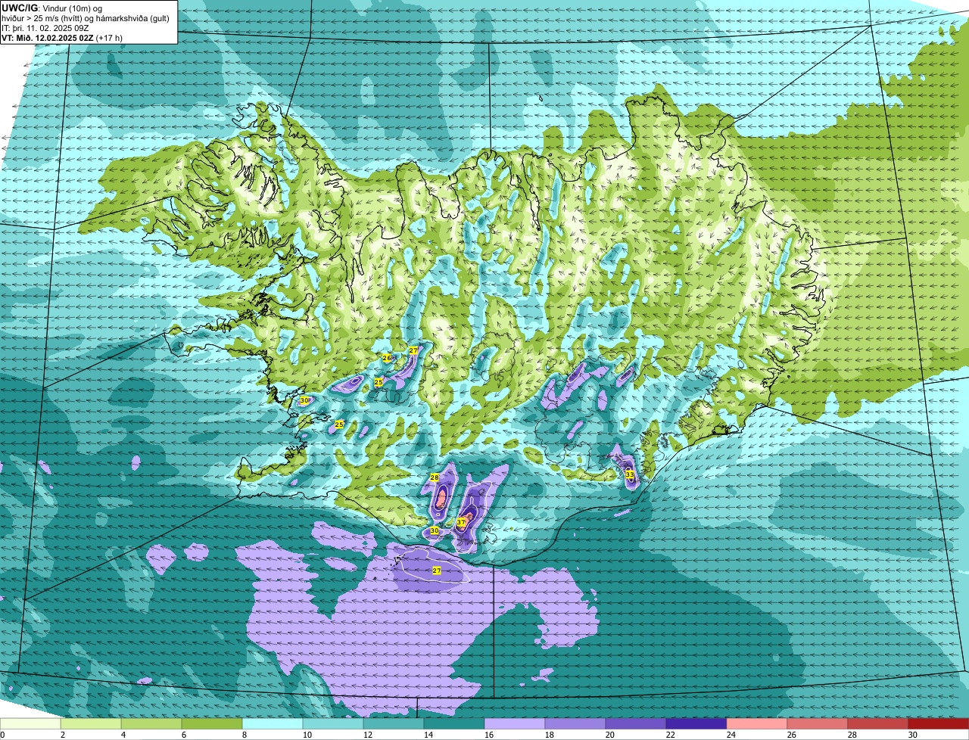This screenshot has height=740, width=969.
Task: Click the yellow gust label 28
Action: 434,477
